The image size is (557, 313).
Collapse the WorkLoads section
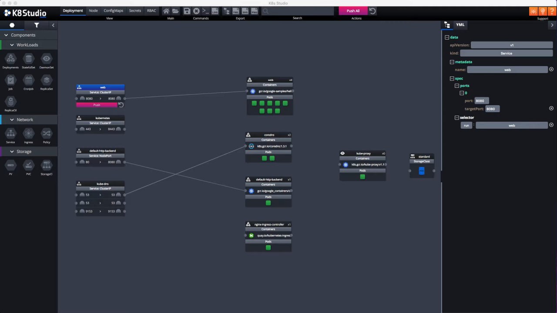12,45
